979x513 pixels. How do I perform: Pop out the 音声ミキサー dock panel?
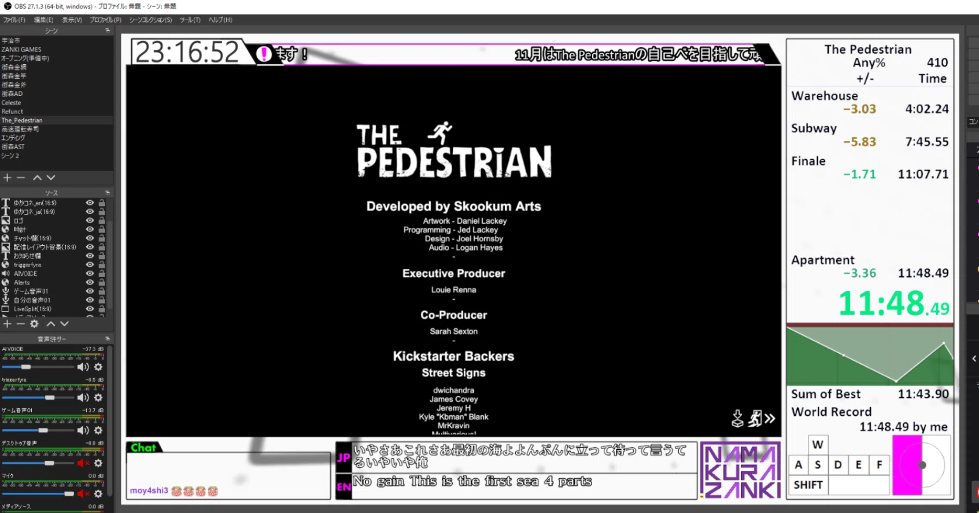108,339
